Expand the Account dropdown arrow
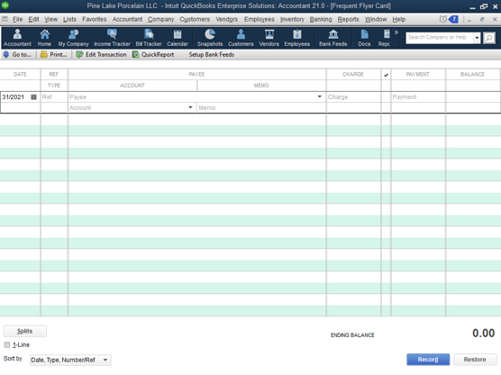The width and height of the screenshot is (501, 375). 190,107
